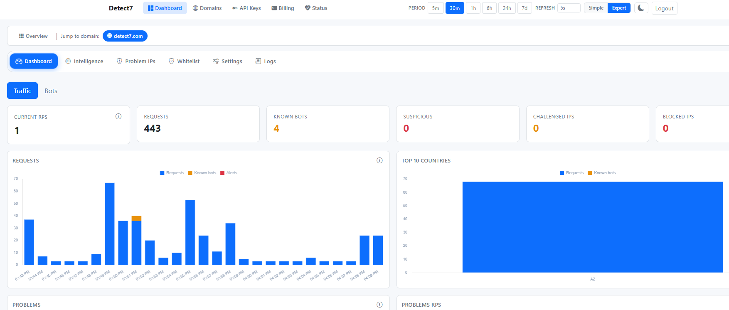Toggle Known bots in countries chart legend
Viewport: 729px width, 310px height.
(602, 173)
